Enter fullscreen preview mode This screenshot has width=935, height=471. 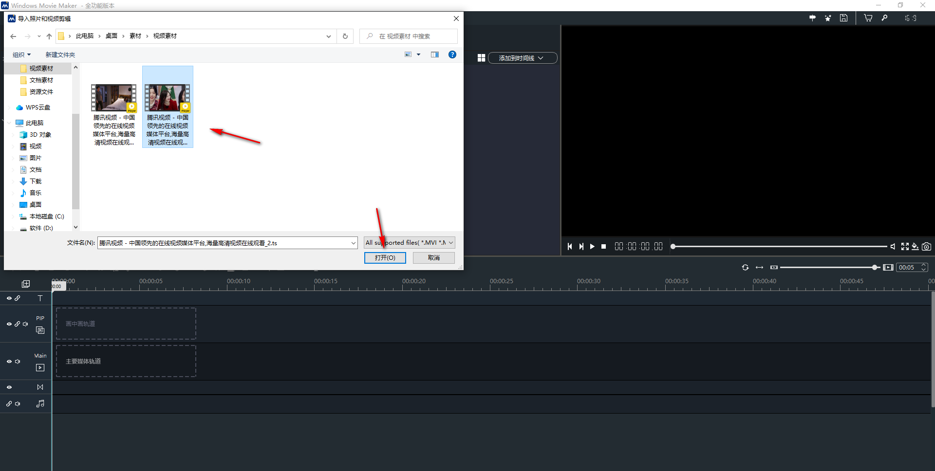tap(905, 247)
